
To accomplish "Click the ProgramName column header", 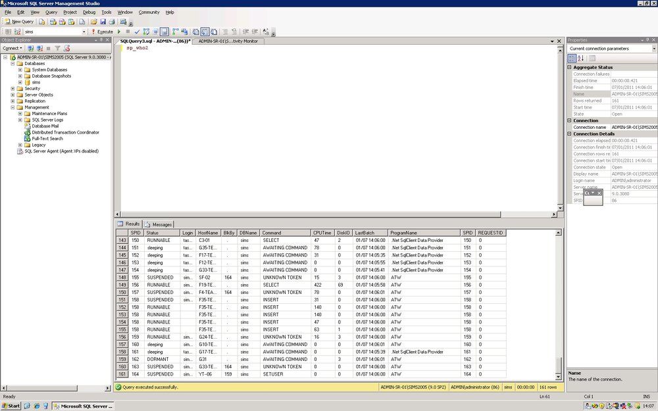I will (424, 233).
